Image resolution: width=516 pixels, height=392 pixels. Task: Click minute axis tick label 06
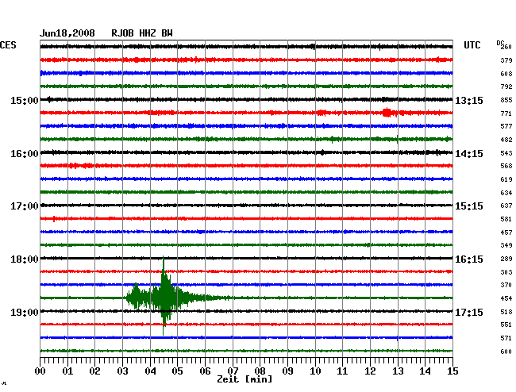point(205,371)
